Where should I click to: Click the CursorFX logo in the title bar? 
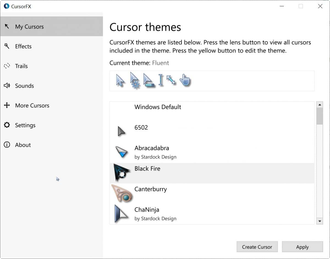pyautogui.click(x=6, y=6)
